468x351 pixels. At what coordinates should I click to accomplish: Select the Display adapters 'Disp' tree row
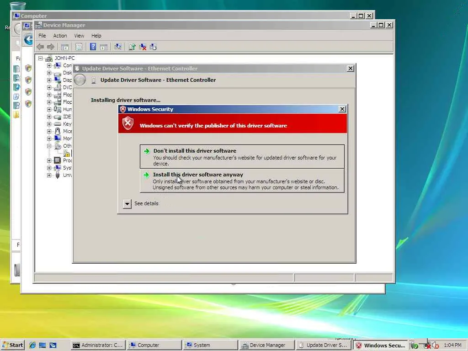[68, 80]
